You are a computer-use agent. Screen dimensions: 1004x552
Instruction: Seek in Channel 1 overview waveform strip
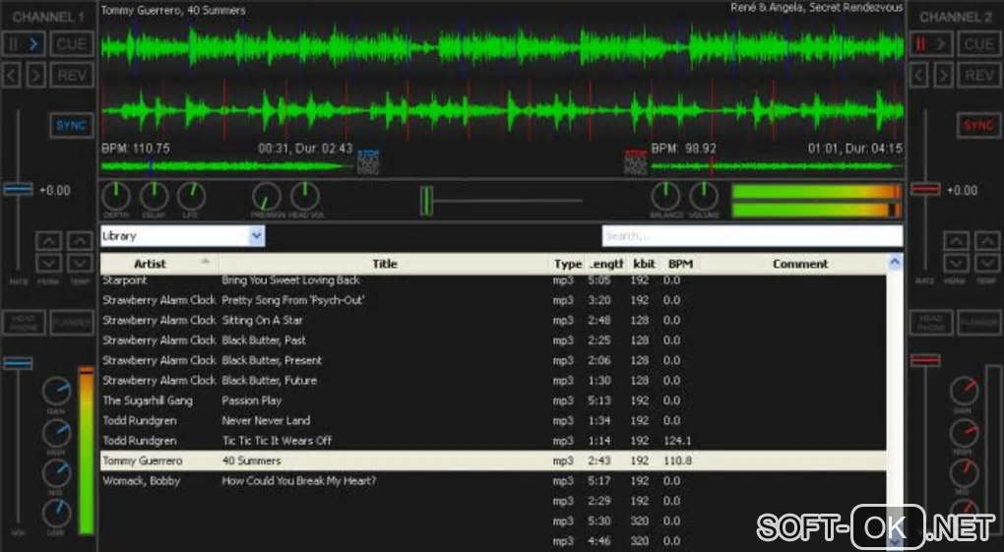point(226,166)
